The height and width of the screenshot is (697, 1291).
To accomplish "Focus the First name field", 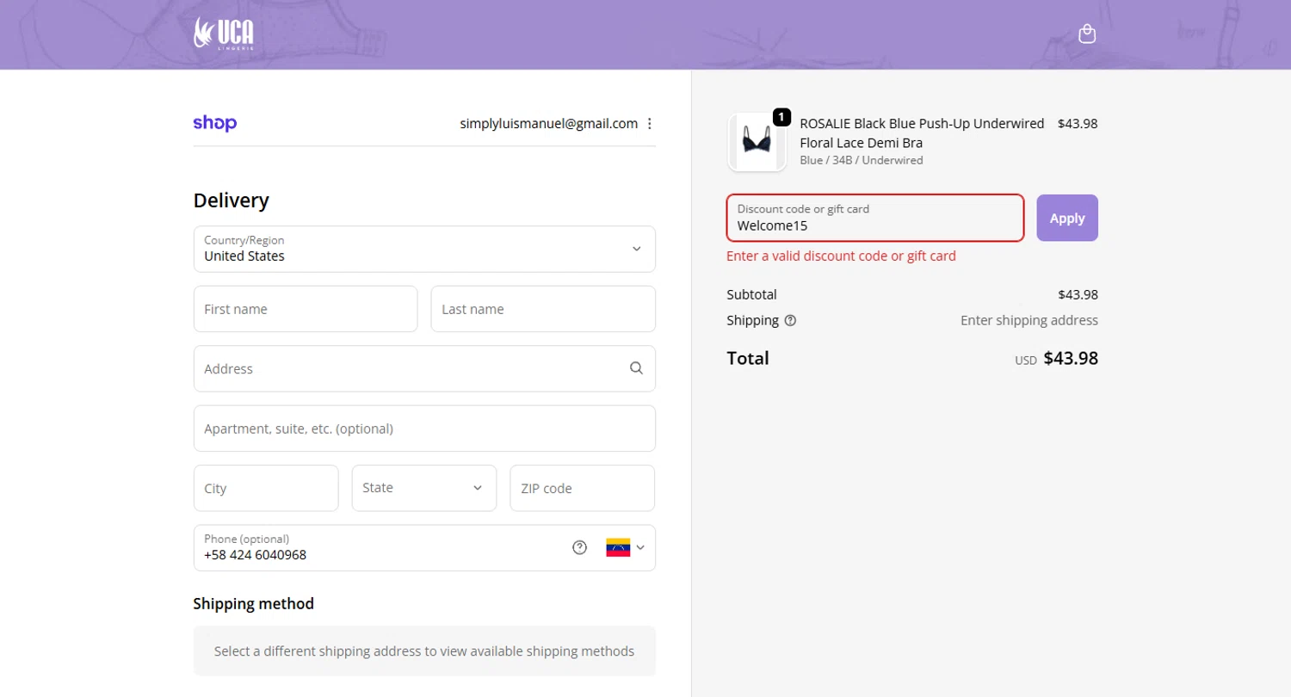I will click(x=306, y=309).
